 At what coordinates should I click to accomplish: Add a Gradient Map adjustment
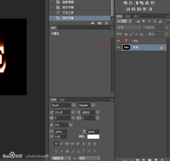point(150,9)
